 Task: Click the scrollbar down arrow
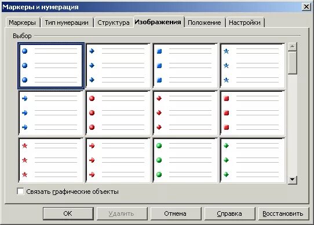293,179
